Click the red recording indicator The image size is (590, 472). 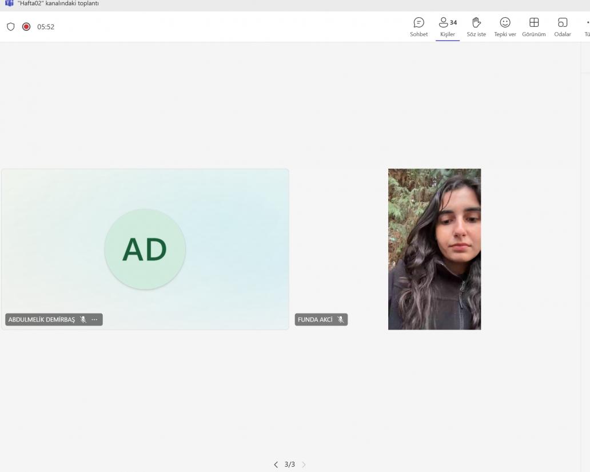click(26, 27)
